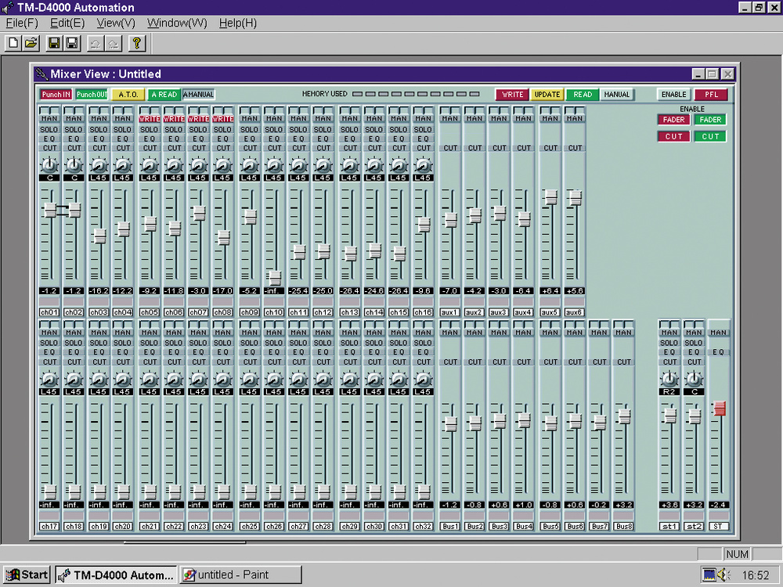Toggle EQ on channel ch12
Viewport: 783px width, 587px height.
(323, 139)
